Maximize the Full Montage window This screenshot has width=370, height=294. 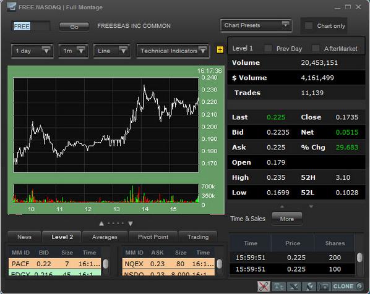(348, 7)
